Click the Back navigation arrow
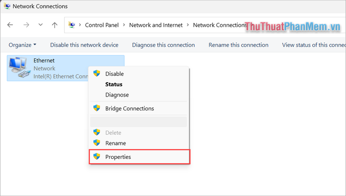 (10, 25)
